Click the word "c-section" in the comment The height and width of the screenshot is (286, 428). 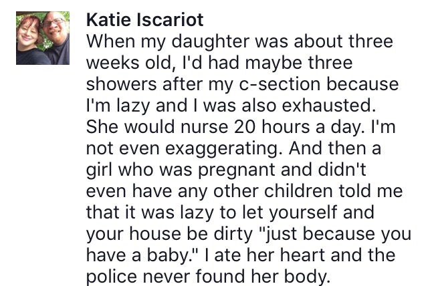point(280,84)
